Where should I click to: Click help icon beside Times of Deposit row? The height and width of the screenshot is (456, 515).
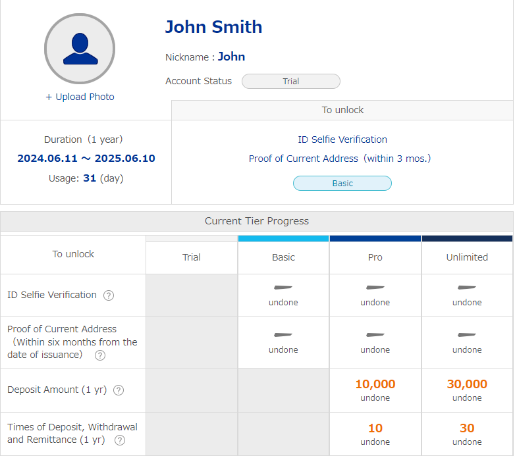point(120,441)
